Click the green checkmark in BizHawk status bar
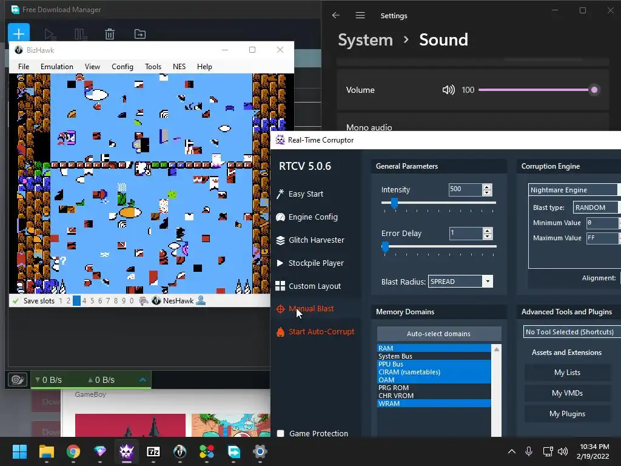This screenshot has height=466, width=621. tap(15, 301)
